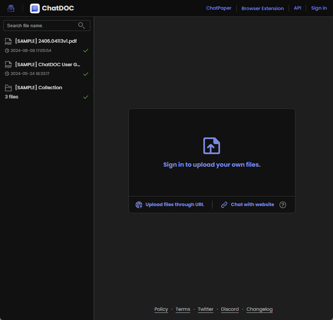This screenshot has height=320, width=333.
Task: Open ChatPaper in the top navigation
Action: (x=219, y=8)
